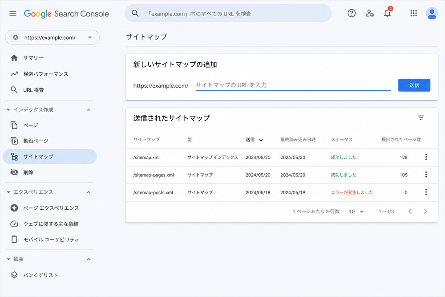Viewport: 445px width, 297px height.
Task: Open Google apps grid icon
Action: (413, 13)
